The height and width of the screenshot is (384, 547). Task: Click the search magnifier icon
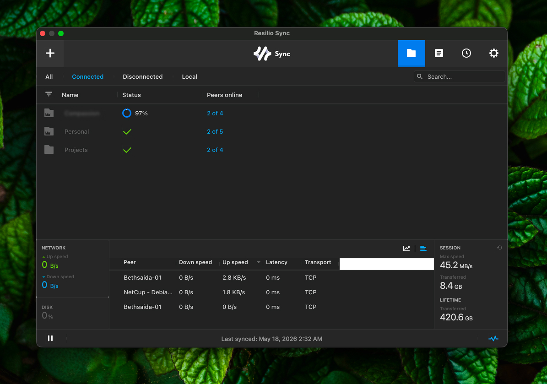[420, 76]
